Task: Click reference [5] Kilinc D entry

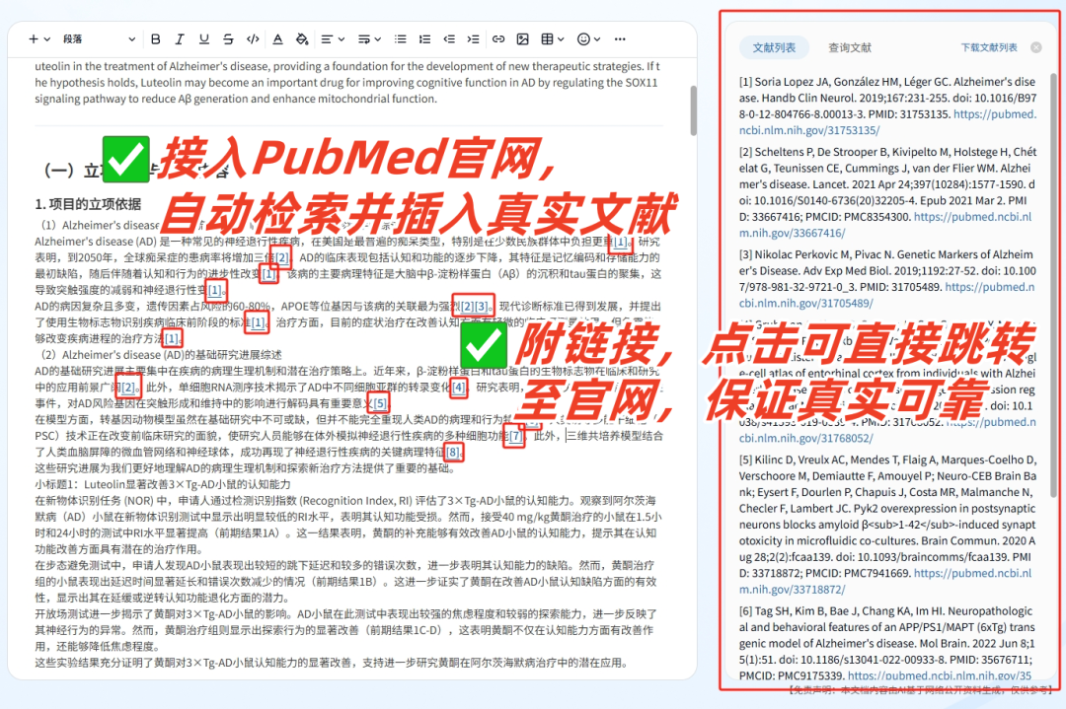Action: [888, 525]
